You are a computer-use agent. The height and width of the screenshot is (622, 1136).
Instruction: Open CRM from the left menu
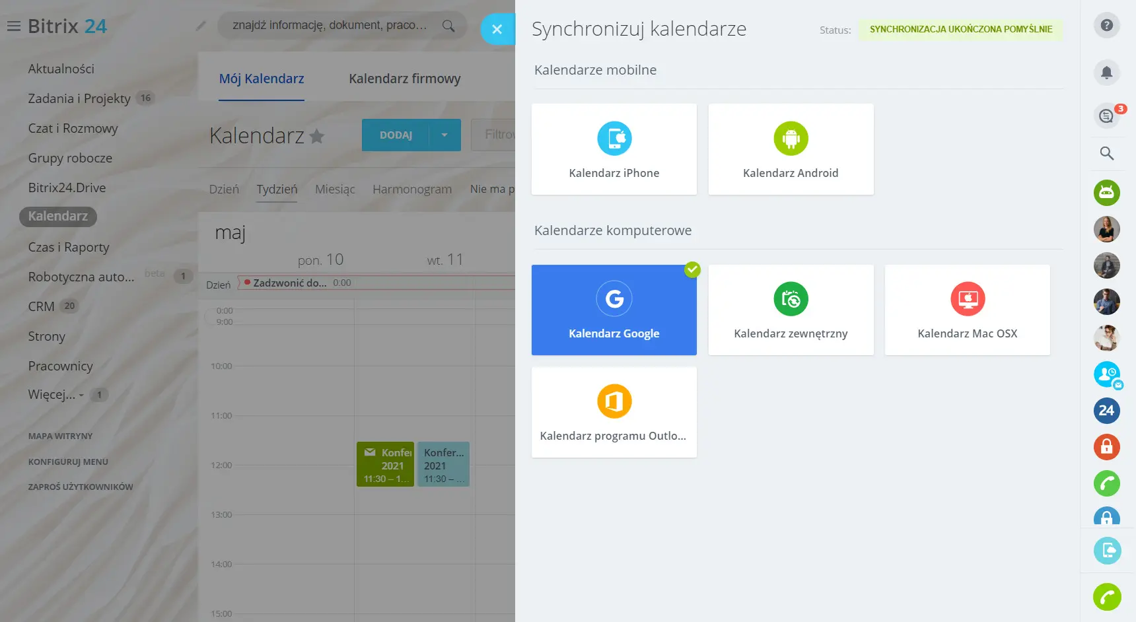(x=41, y=306)
